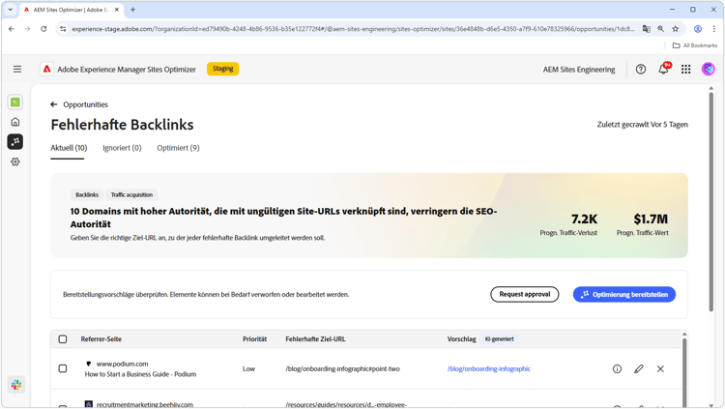Click the browser address bar URL
The height and width of the screenshot is (409, 725).
coord(353,29)
